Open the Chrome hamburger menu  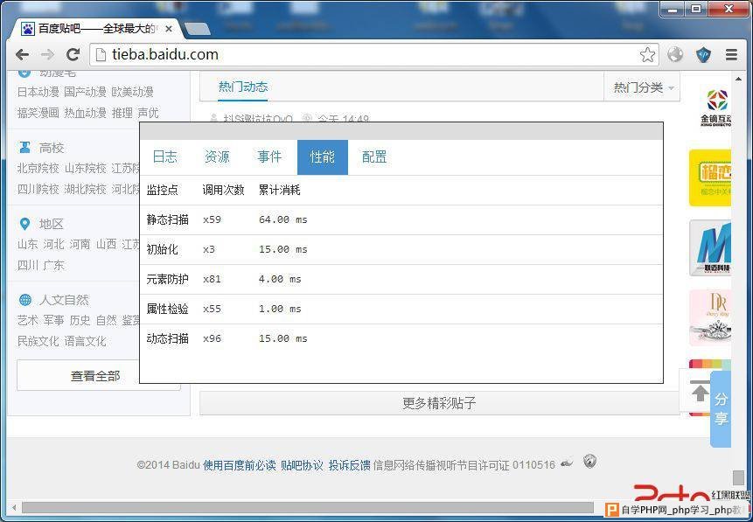(731, 55)
